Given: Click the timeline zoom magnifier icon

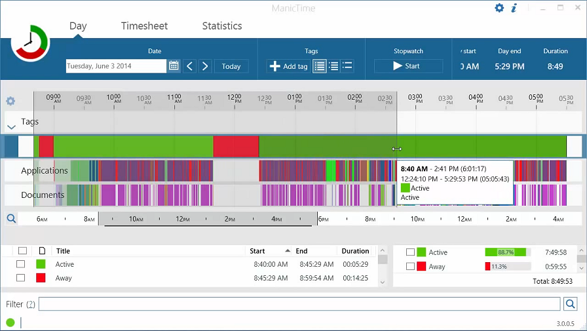Looking at the screenshot, I should point(11,219).
